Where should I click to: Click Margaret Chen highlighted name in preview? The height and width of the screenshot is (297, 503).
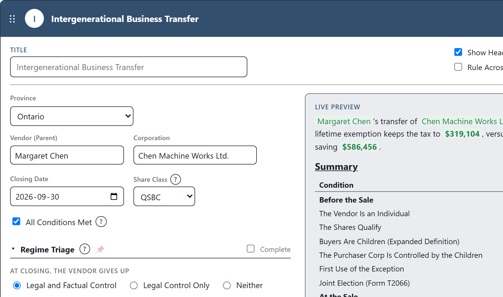pos(344,121)
